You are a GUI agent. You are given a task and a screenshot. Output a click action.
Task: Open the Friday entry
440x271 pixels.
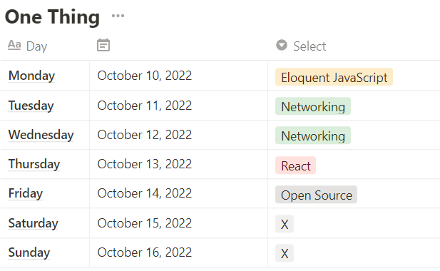(26, 193)
